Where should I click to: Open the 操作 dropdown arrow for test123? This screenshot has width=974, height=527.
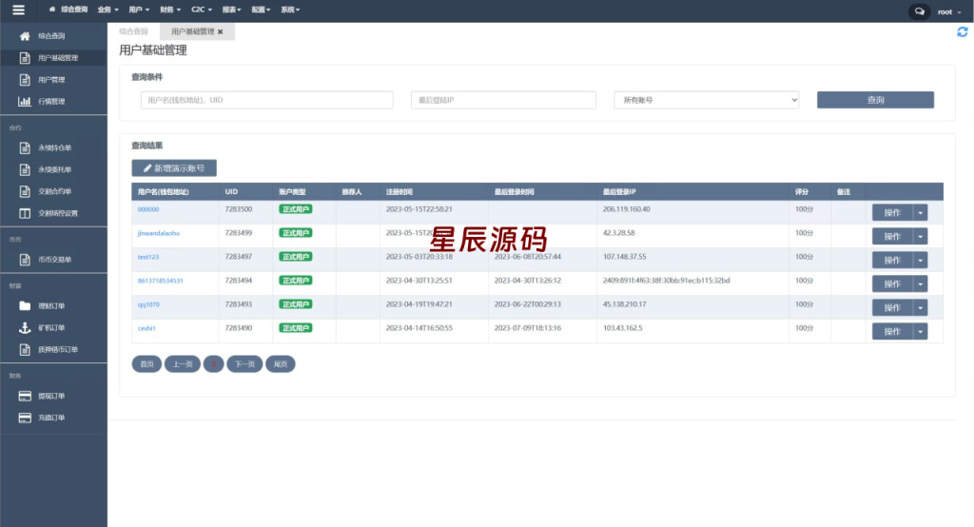tap(920, 260)
